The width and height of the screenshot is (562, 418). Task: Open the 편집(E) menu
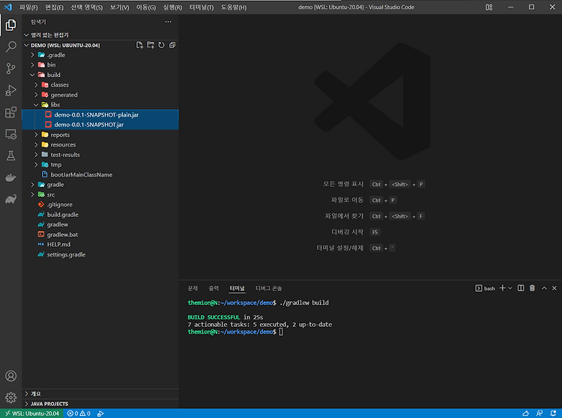click(x=55, y=7)
